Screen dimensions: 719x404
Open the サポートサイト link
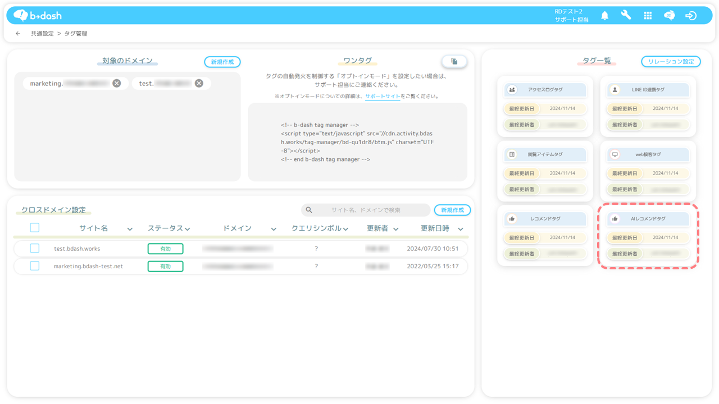pyautogui.click(x=383, y=97)
